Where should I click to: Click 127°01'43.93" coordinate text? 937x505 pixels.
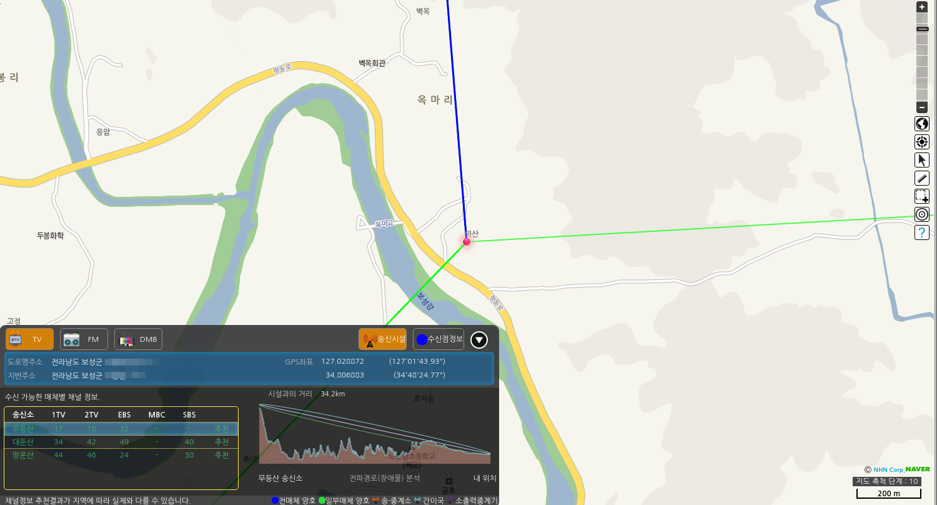(417, 361)
